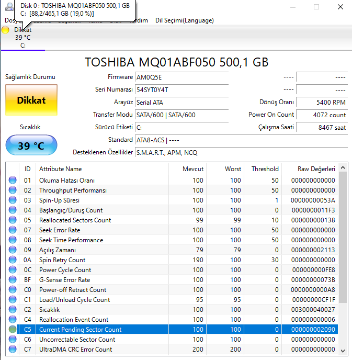The image size is (352, 360).
Task: Click status orb for 02 Throughput Performansı
Action: [x=13, y=190]
